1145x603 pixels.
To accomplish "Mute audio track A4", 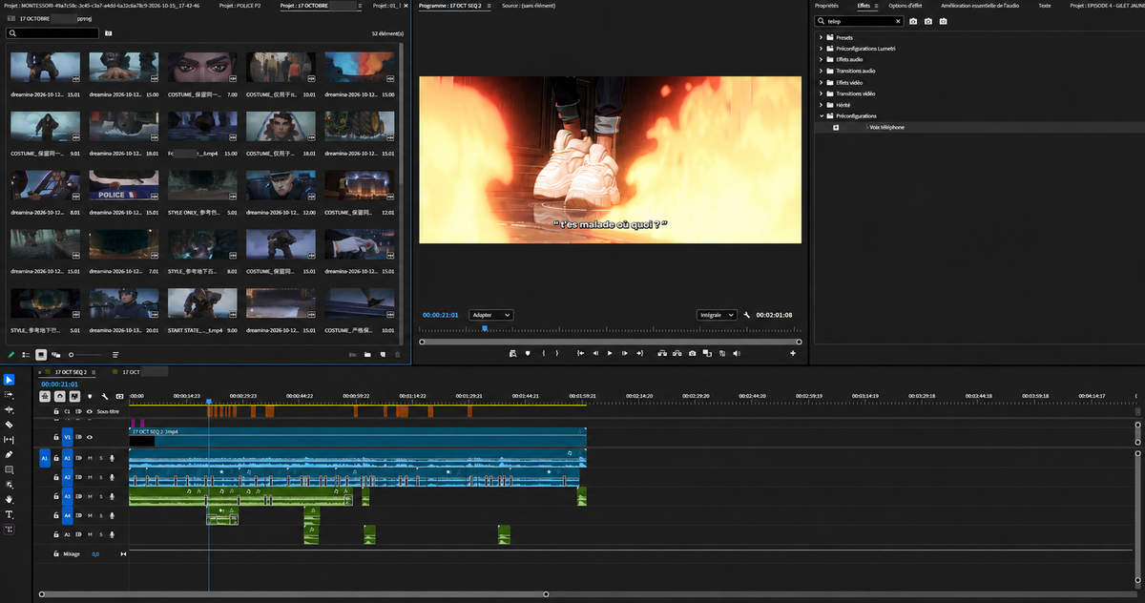I will pyautogui.click(x=90, y=515).
